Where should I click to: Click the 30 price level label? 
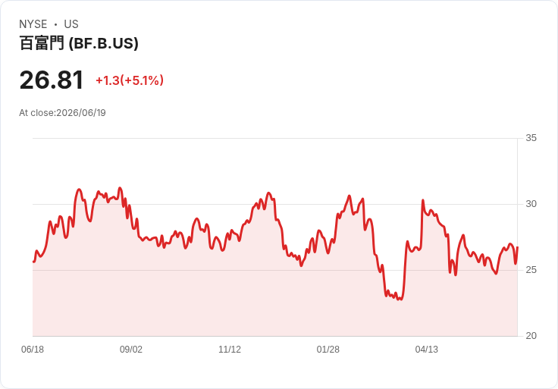(x=531, y=204)
